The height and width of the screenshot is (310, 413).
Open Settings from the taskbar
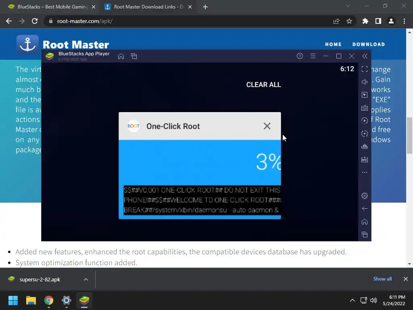[x=67, y=300]
